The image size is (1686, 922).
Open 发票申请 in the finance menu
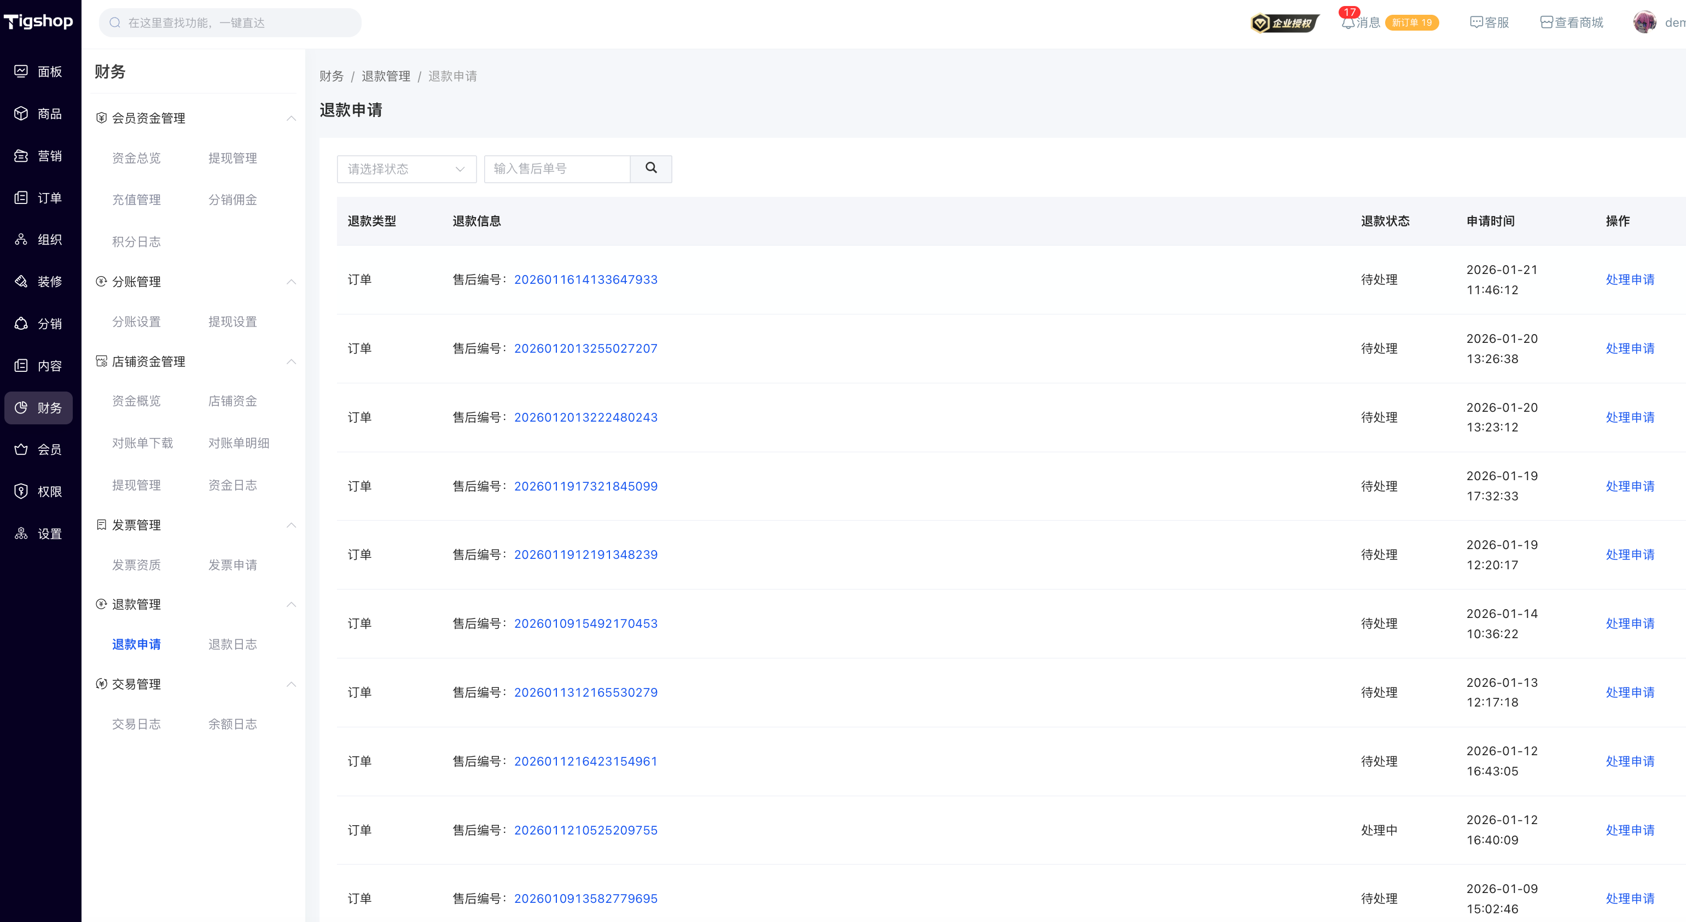[232, 565]
